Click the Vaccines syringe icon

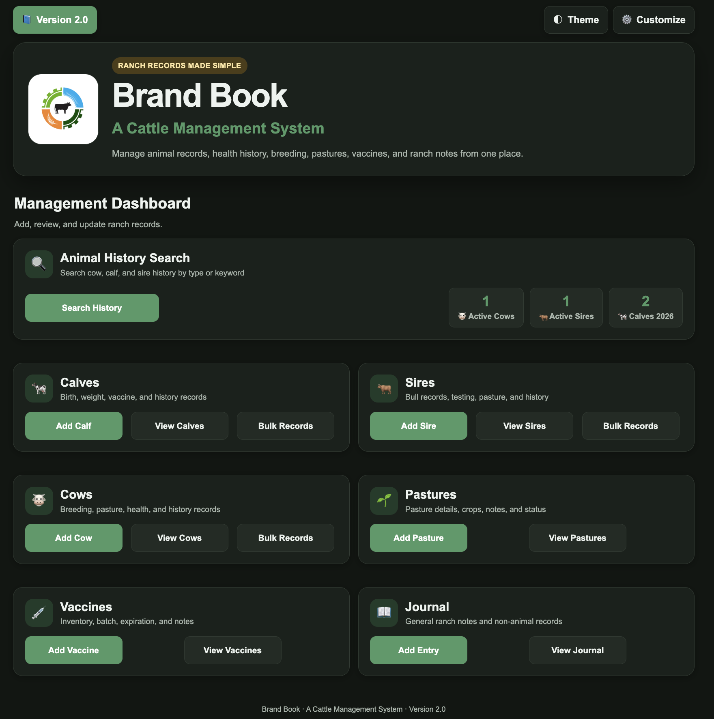(39, 613)
